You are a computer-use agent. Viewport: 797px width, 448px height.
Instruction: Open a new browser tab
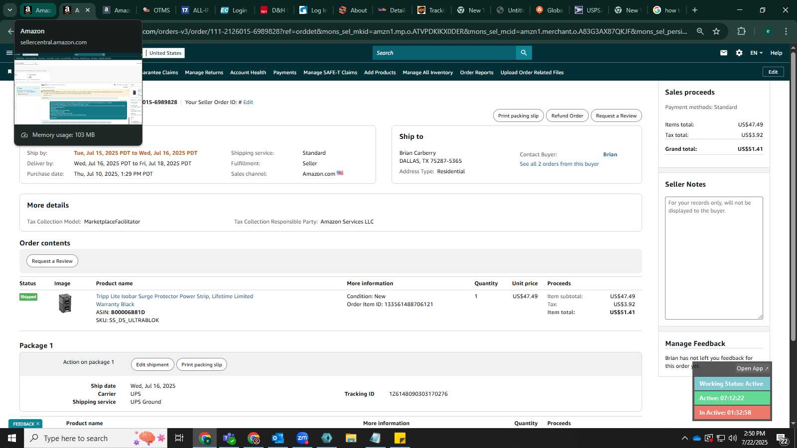click(x=695, y=10)
